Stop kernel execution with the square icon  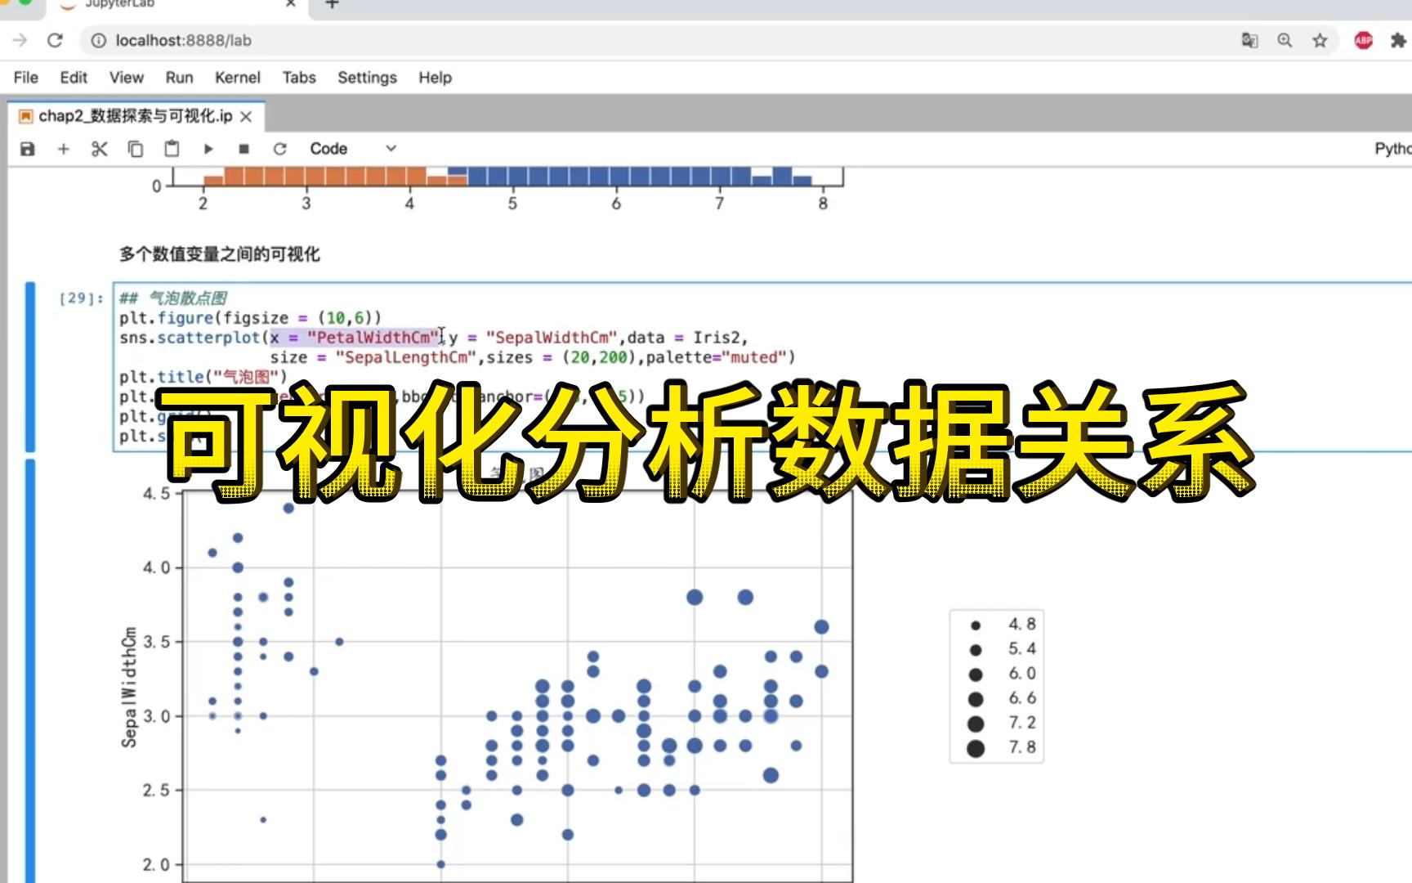pyautogui.click(x=243, y=149)
